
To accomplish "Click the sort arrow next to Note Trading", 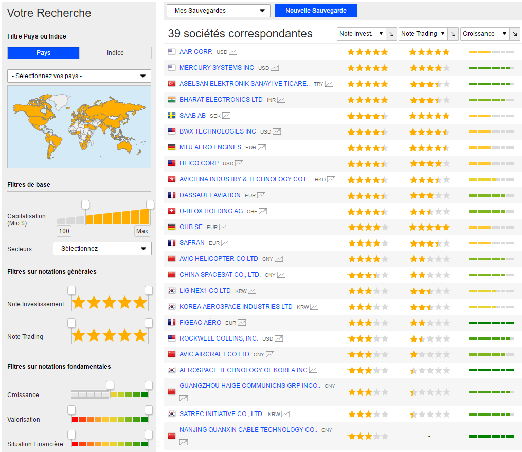I will (x=453, y=34).
